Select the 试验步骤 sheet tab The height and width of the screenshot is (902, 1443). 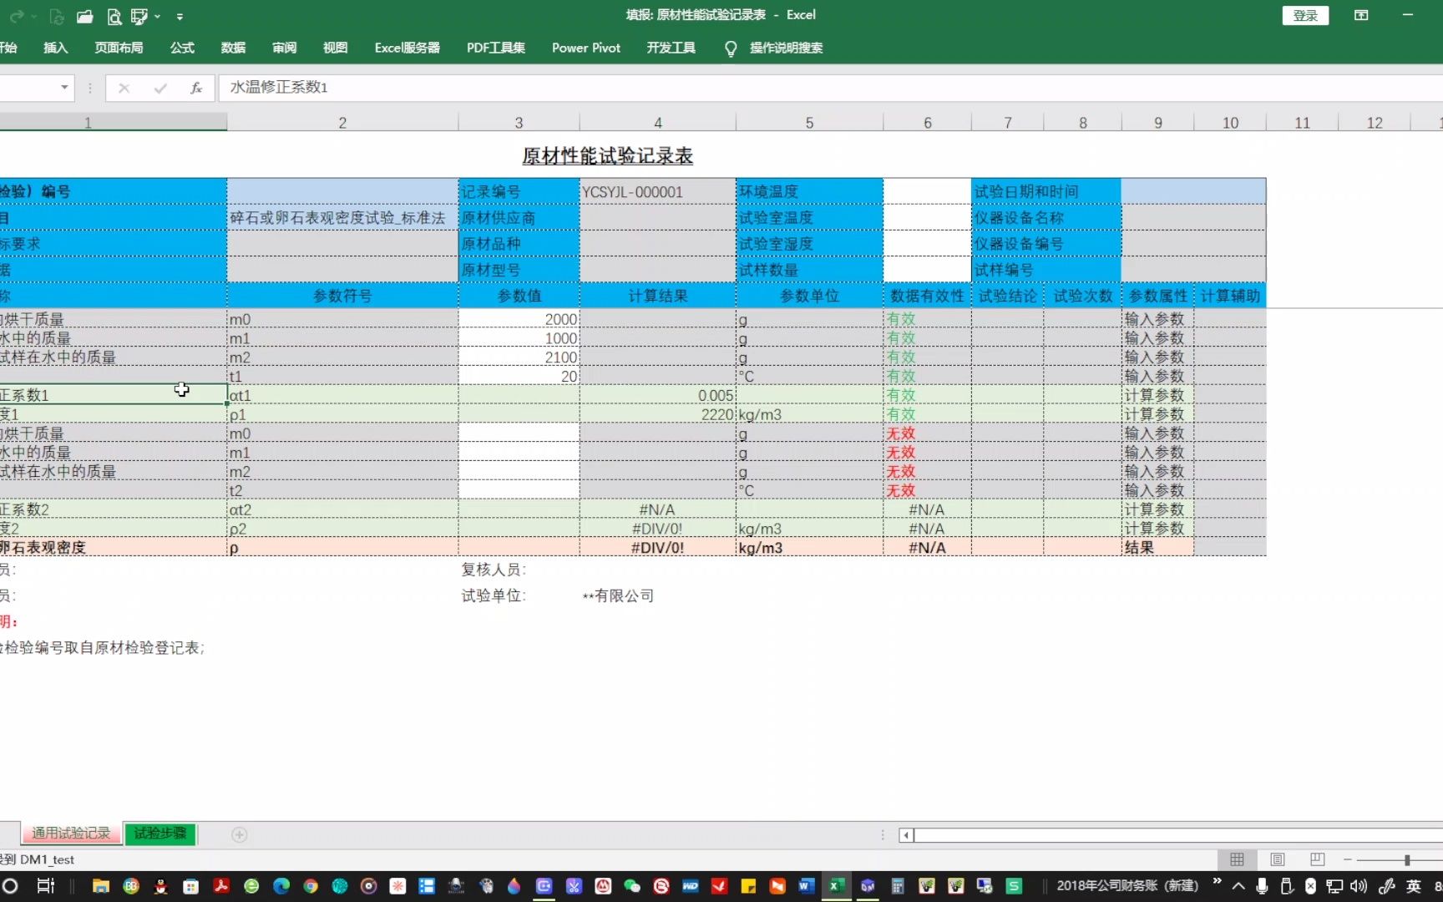pyautogui.click(x=159, y=834)
